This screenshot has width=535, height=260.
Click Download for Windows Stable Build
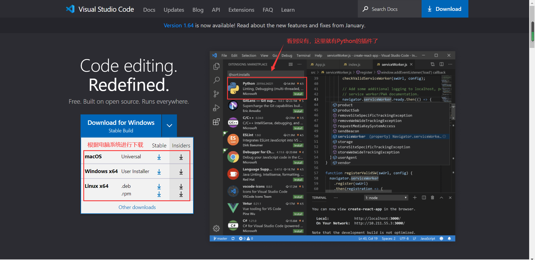pyautogui.click(x=121, y=126)
